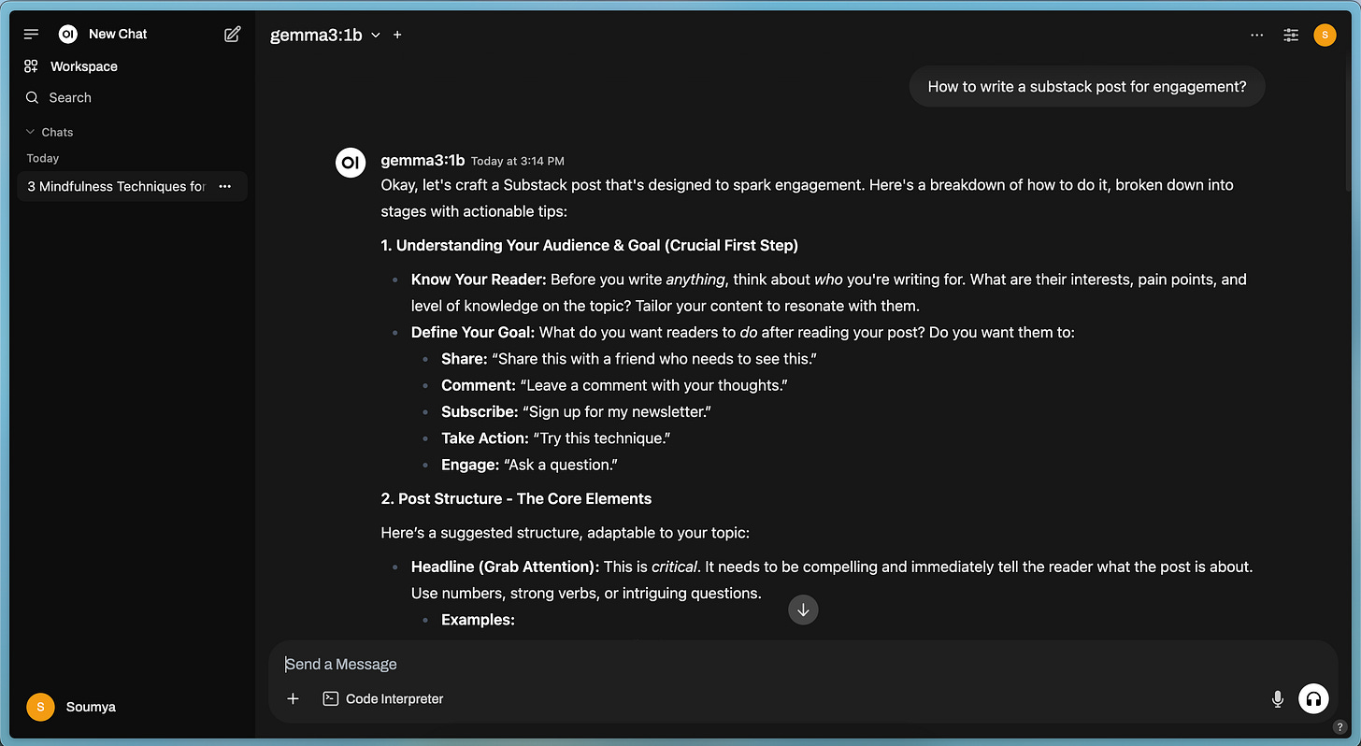Click the 'Post Structure - The Core Elements' heading

pos(516,498)
